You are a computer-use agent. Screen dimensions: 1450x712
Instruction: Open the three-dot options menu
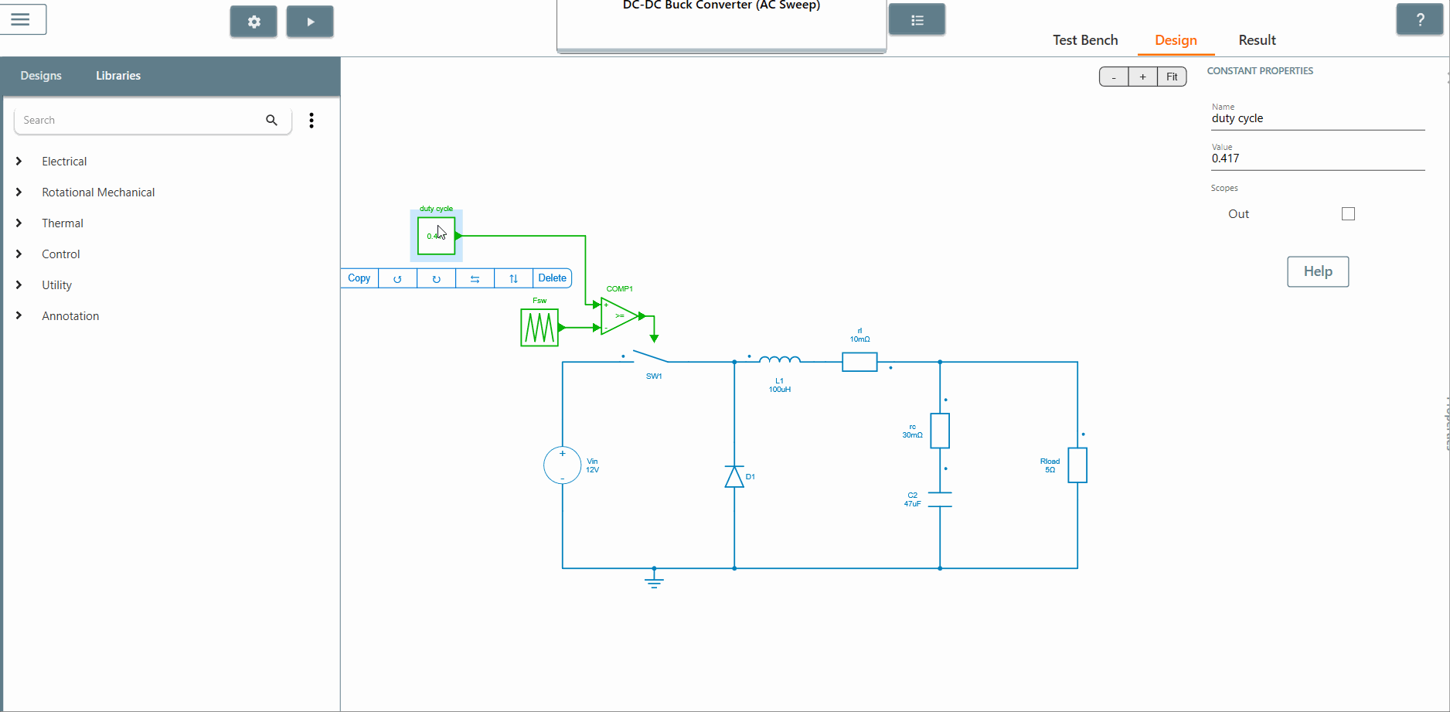[x=311, y=120]
